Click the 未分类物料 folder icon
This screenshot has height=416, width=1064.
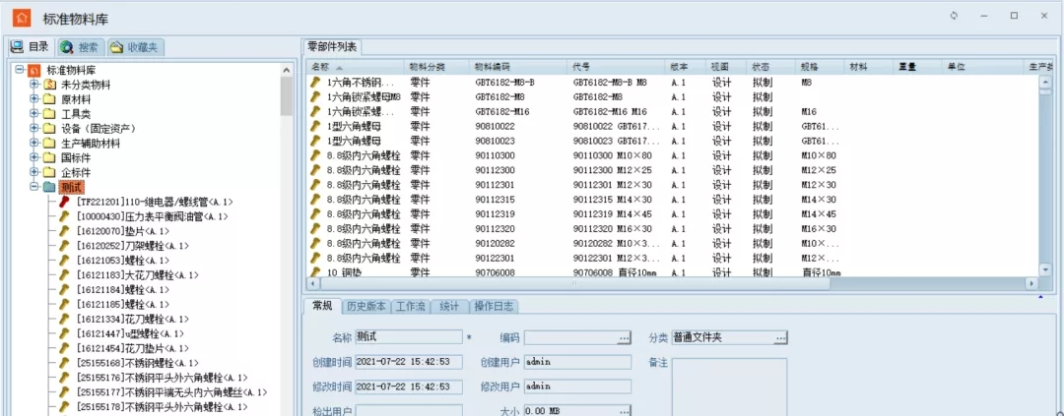[49, 85]
